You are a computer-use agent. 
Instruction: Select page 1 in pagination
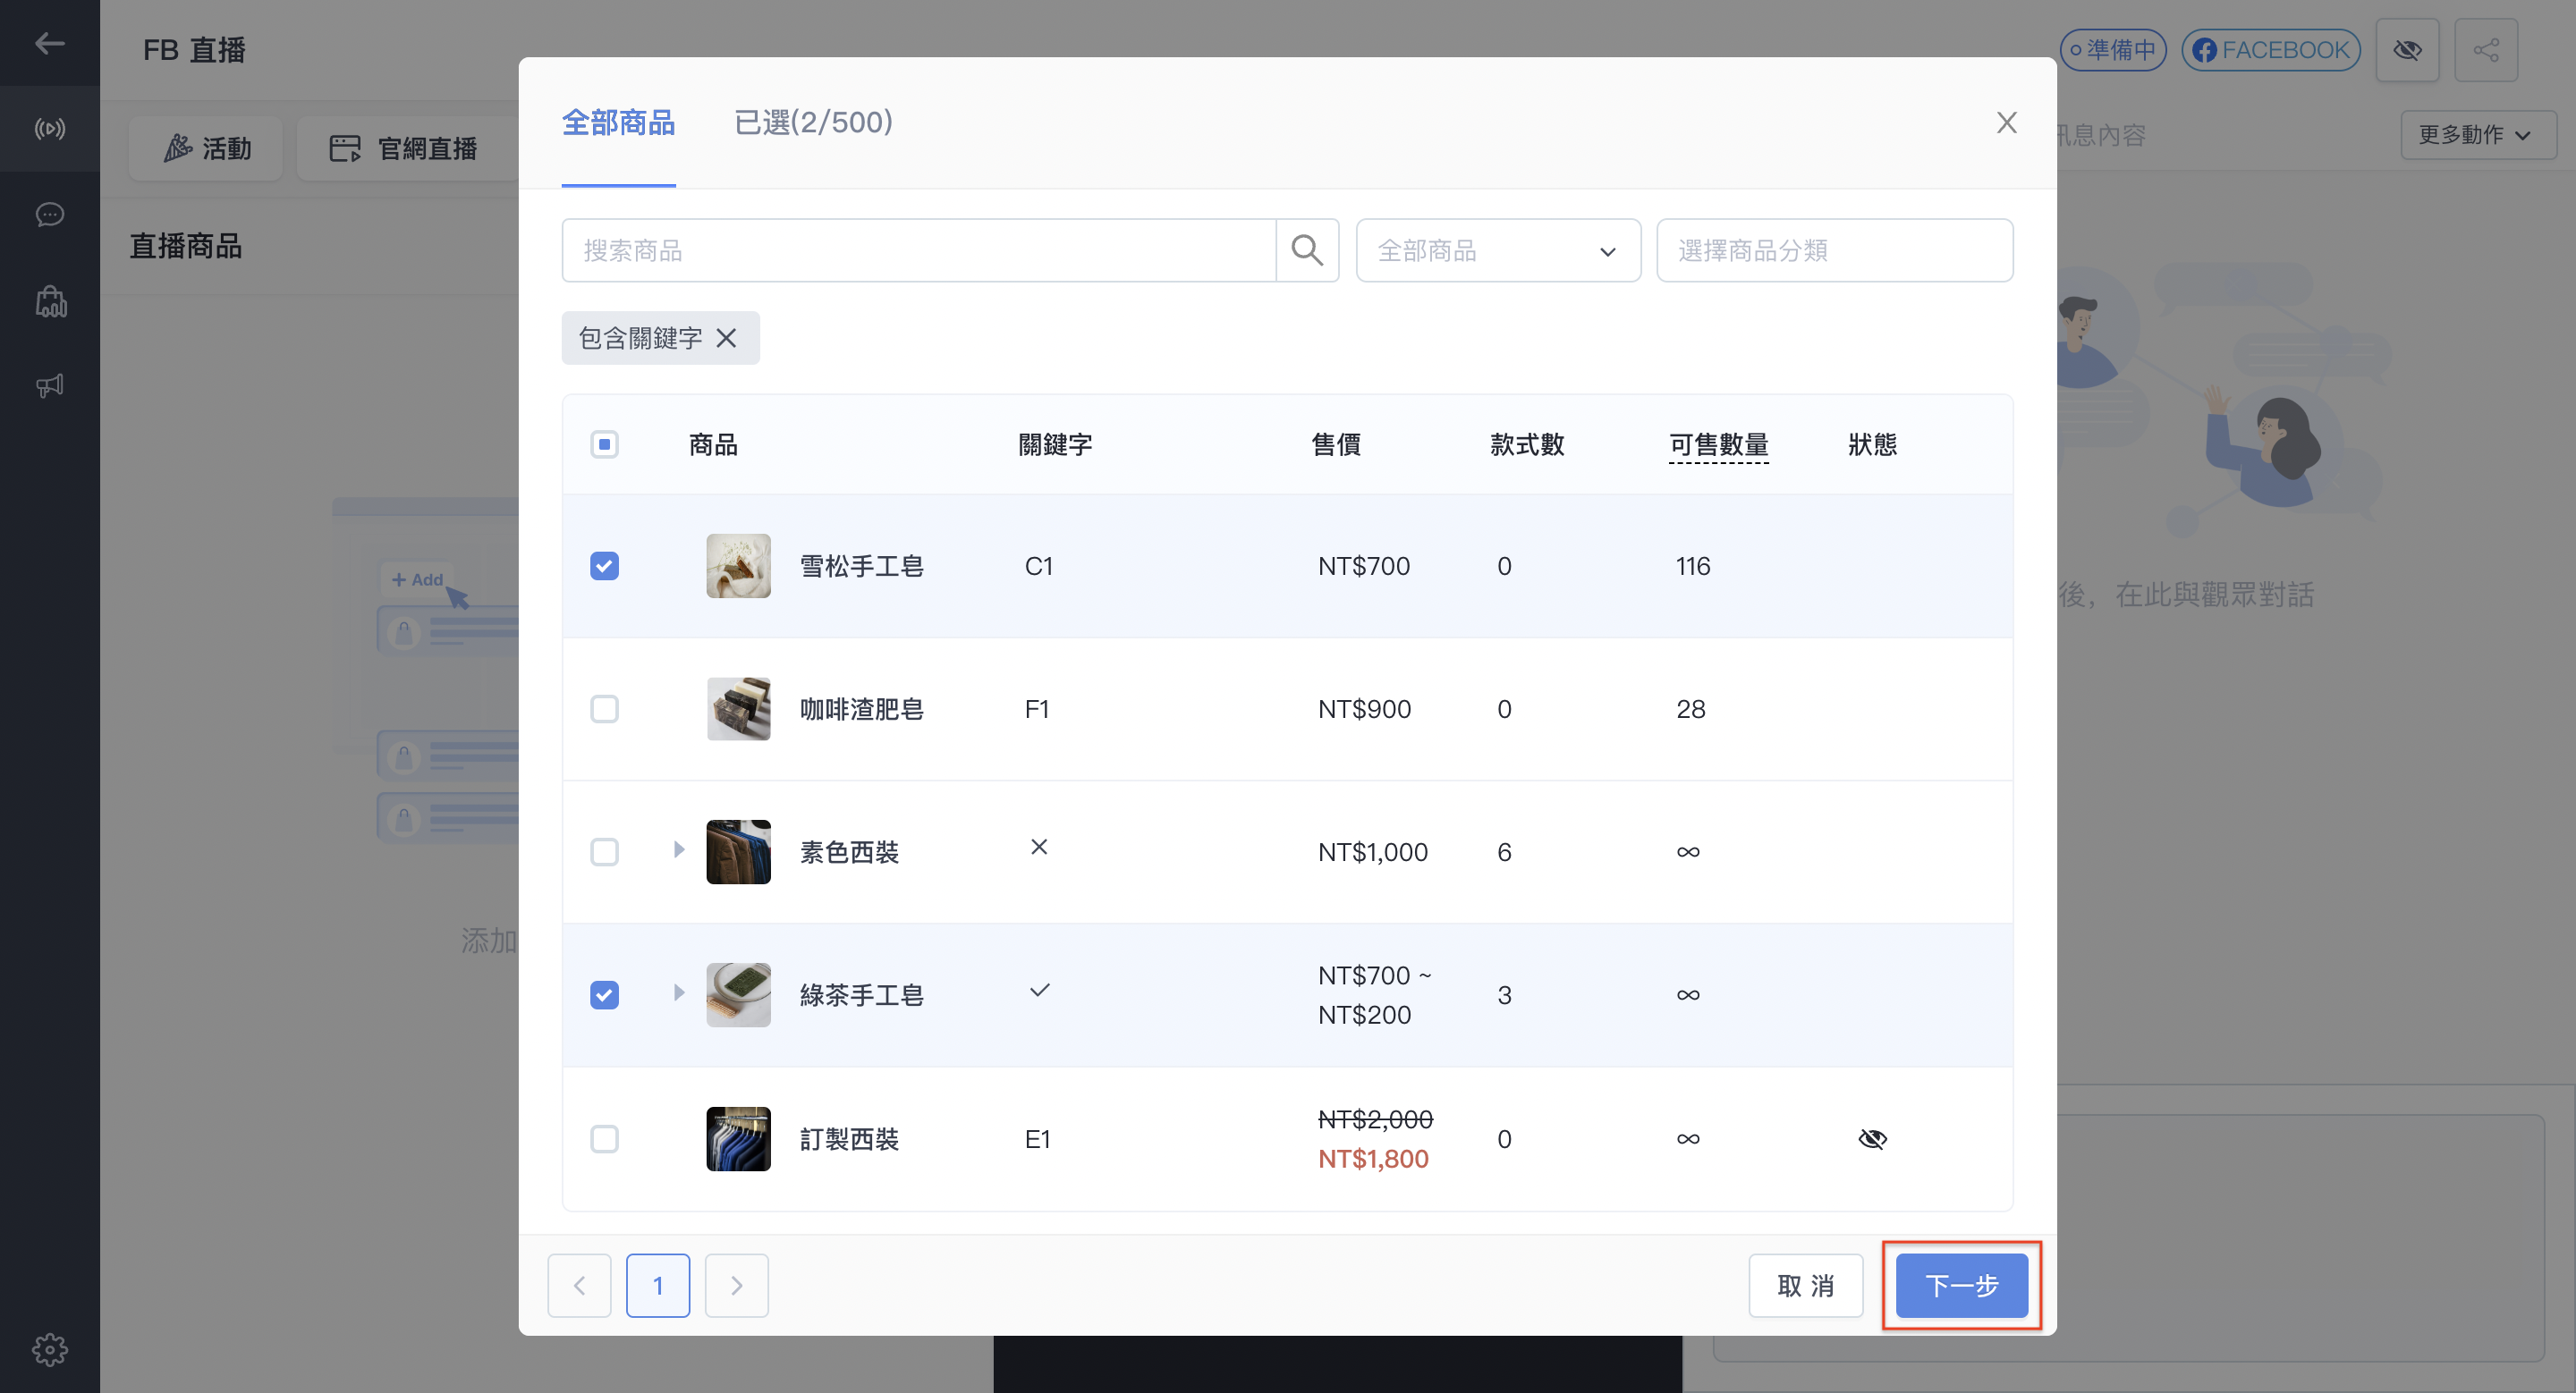pos(657,1285)
